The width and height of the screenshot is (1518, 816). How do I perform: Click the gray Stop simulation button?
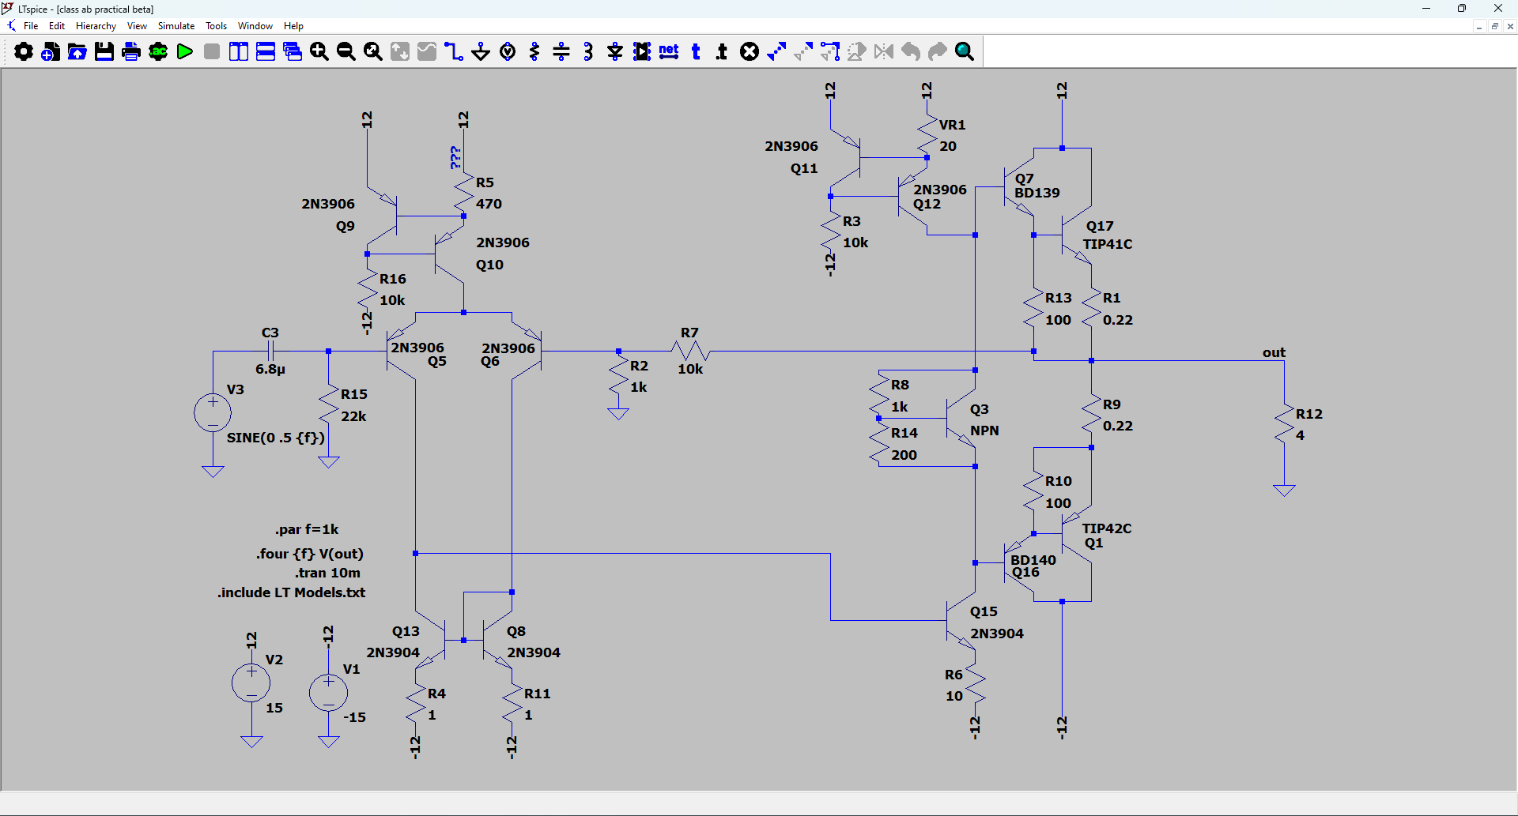pos(212,52)
